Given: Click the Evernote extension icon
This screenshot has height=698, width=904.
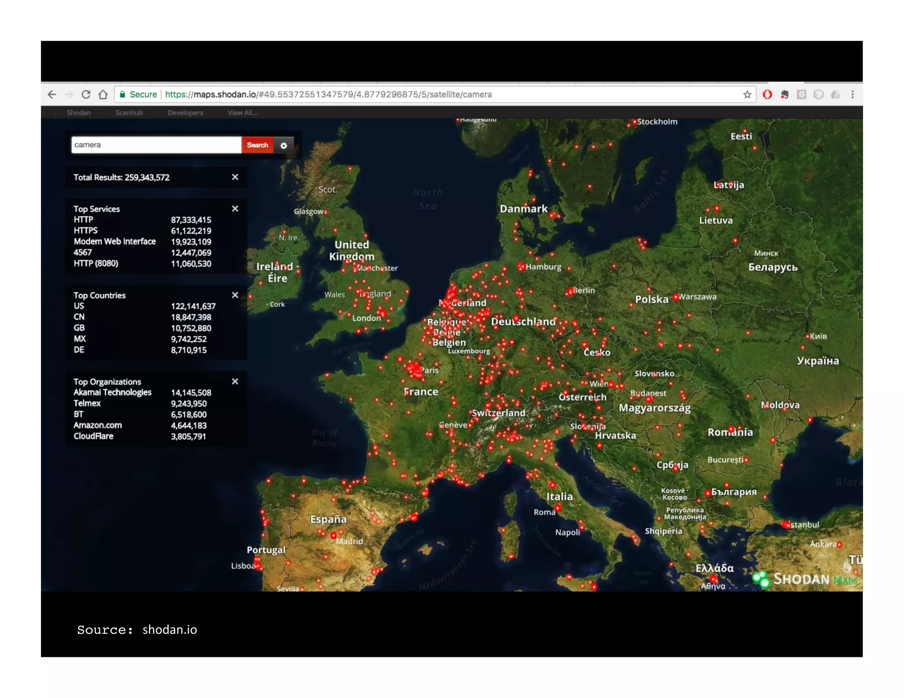Looking at the screenshot, I should point(784,94).
